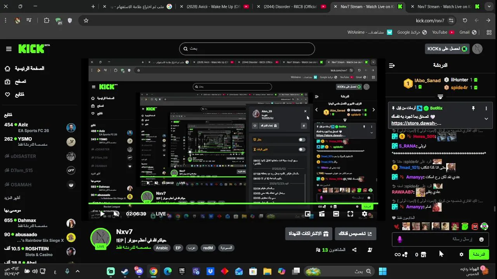Click the customize your channel button

(356, 234)
